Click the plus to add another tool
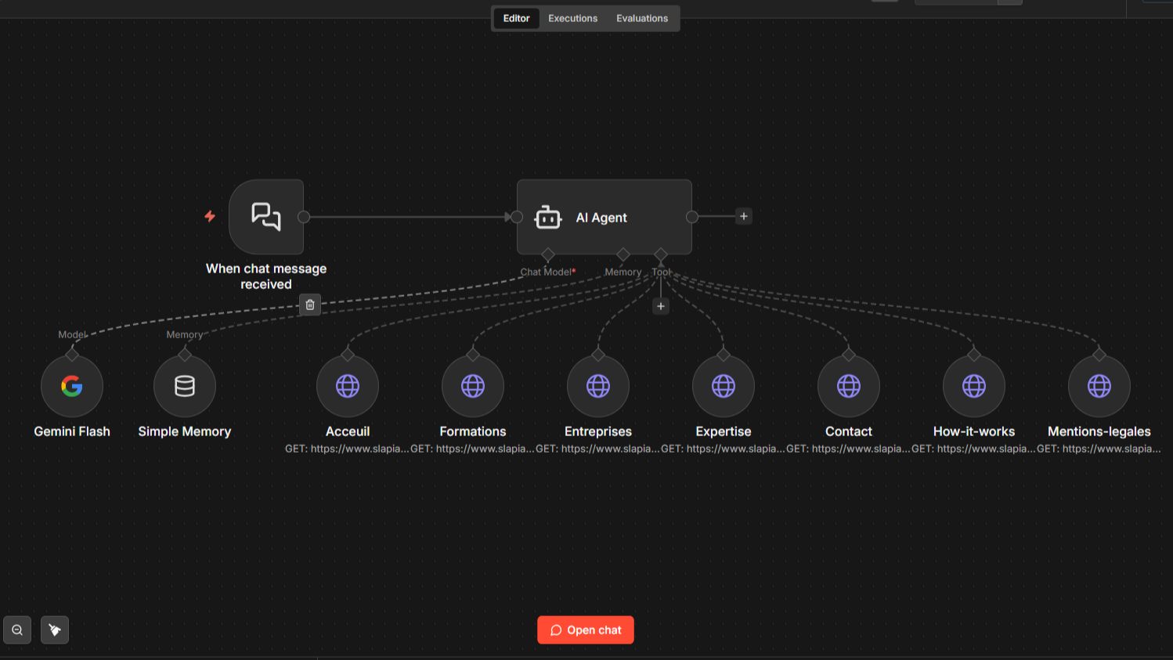The image size is (1173, 660). 660,306
